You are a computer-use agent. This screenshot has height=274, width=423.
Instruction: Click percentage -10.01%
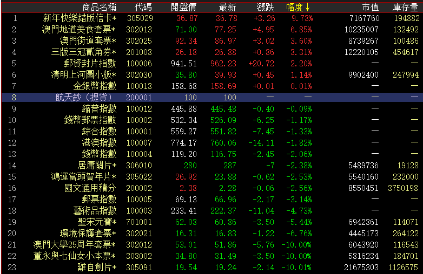pos(296,268)
